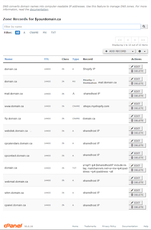Open the documentation link in description
This screenshot has height=230, width=151.
[39, 9]
